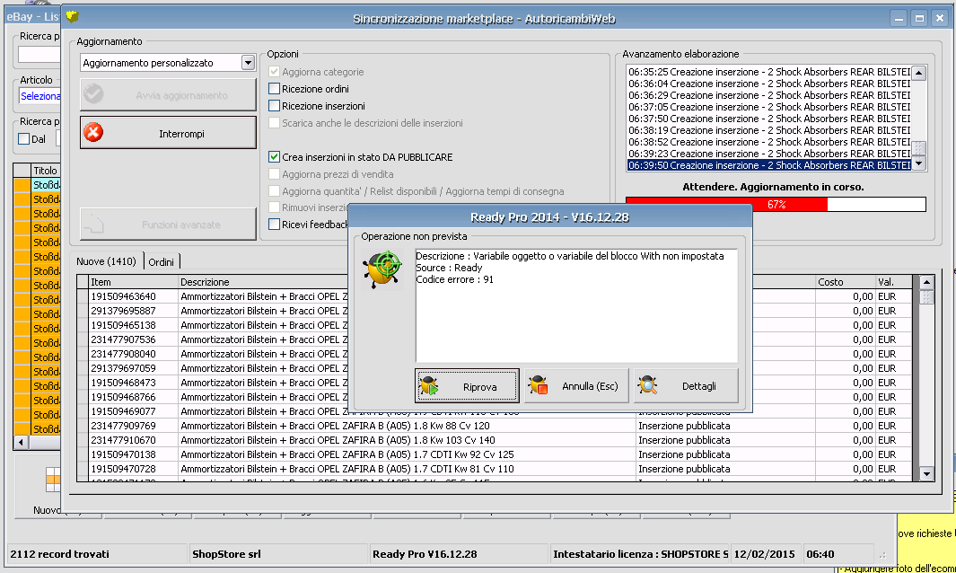Click the Sincronizzazione marketplace window icon

coord(73,17)
